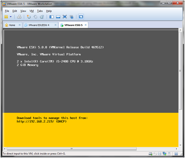Open the Help menu
The width and height of the screenshot is (185, 158).
pyautogui.click(x=49, y=11)
